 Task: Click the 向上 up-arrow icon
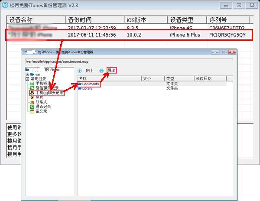[80, 70]
